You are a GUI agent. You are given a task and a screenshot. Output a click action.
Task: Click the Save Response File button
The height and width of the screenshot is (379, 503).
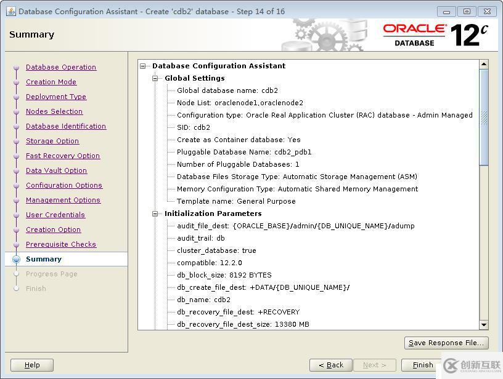(446, 343)
